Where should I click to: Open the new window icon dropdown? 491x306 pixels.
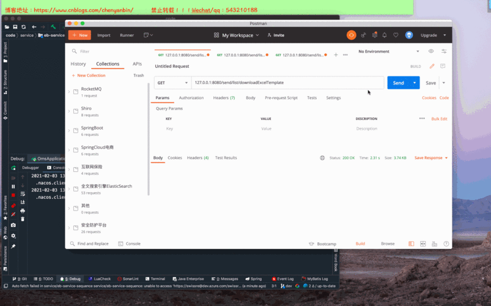click(148, 35)
